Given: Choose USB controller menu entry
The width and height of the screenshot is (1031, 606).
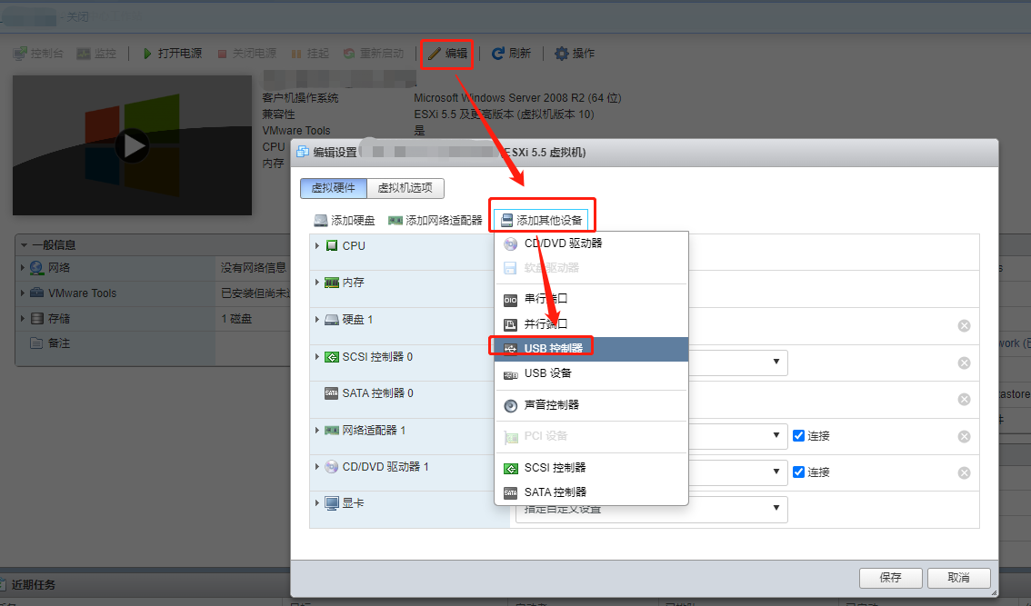Looking at the screenshot, I should click(591, 348).
